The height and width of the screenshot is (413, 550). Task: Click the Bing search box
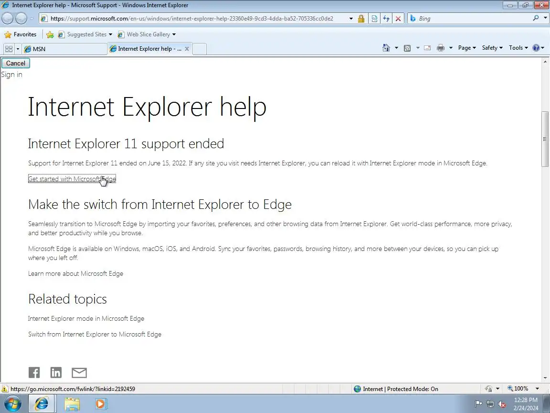(x=474, y=19)
